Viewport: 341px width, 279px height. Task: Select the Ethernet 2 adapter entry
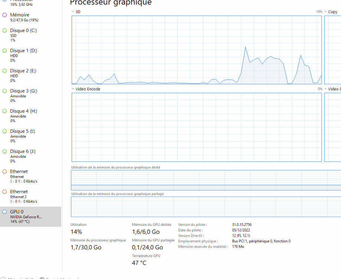pyautogui.click(x=30, y=196)
